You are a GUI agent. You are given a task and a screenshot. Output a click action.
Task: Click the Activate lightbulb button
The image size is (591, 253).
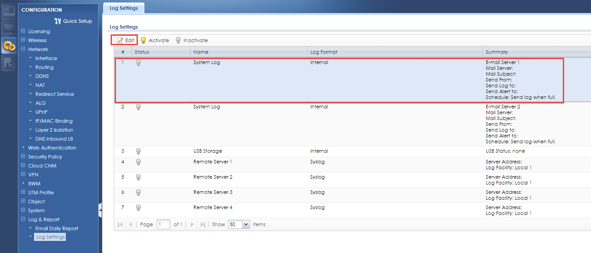(154, 40)
